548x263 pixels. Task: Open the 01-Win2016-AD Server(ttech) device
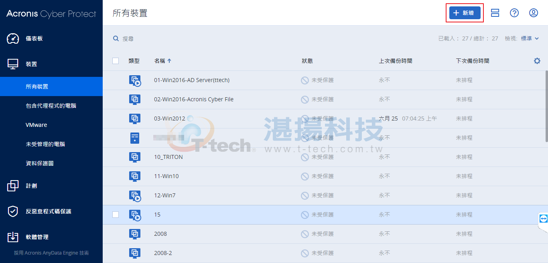pos(192,80)
